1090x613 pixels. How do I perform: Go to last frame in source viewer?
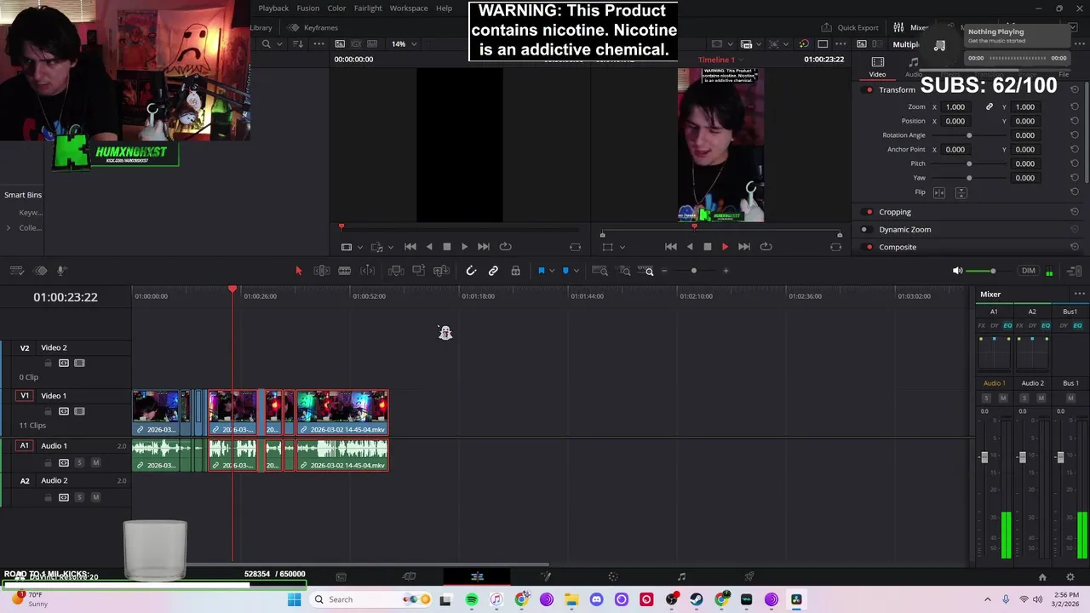(x=483, y=247)
